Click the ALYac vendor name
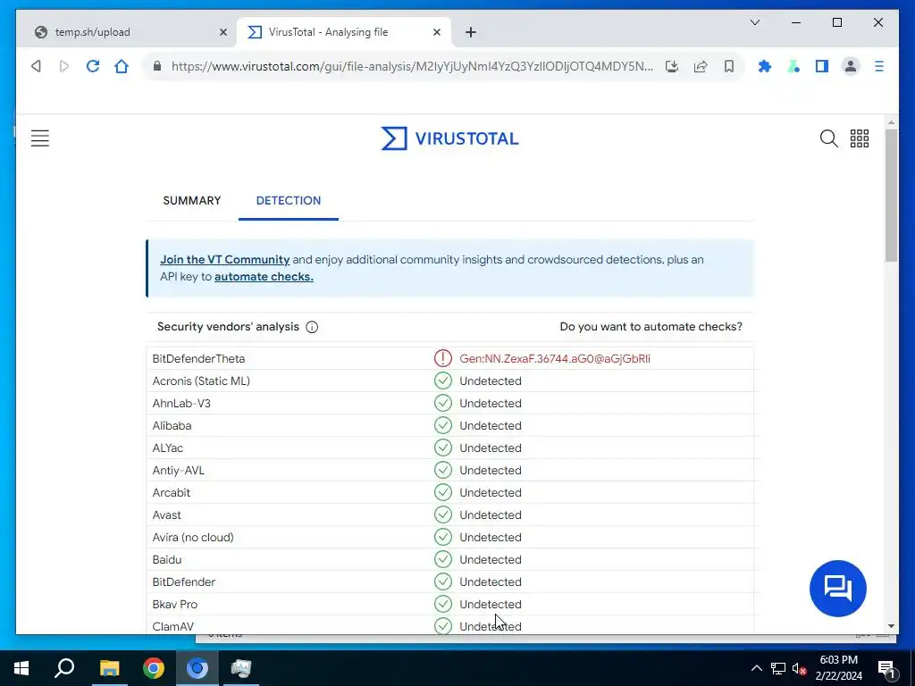915x686 pixels. [167, 448]
